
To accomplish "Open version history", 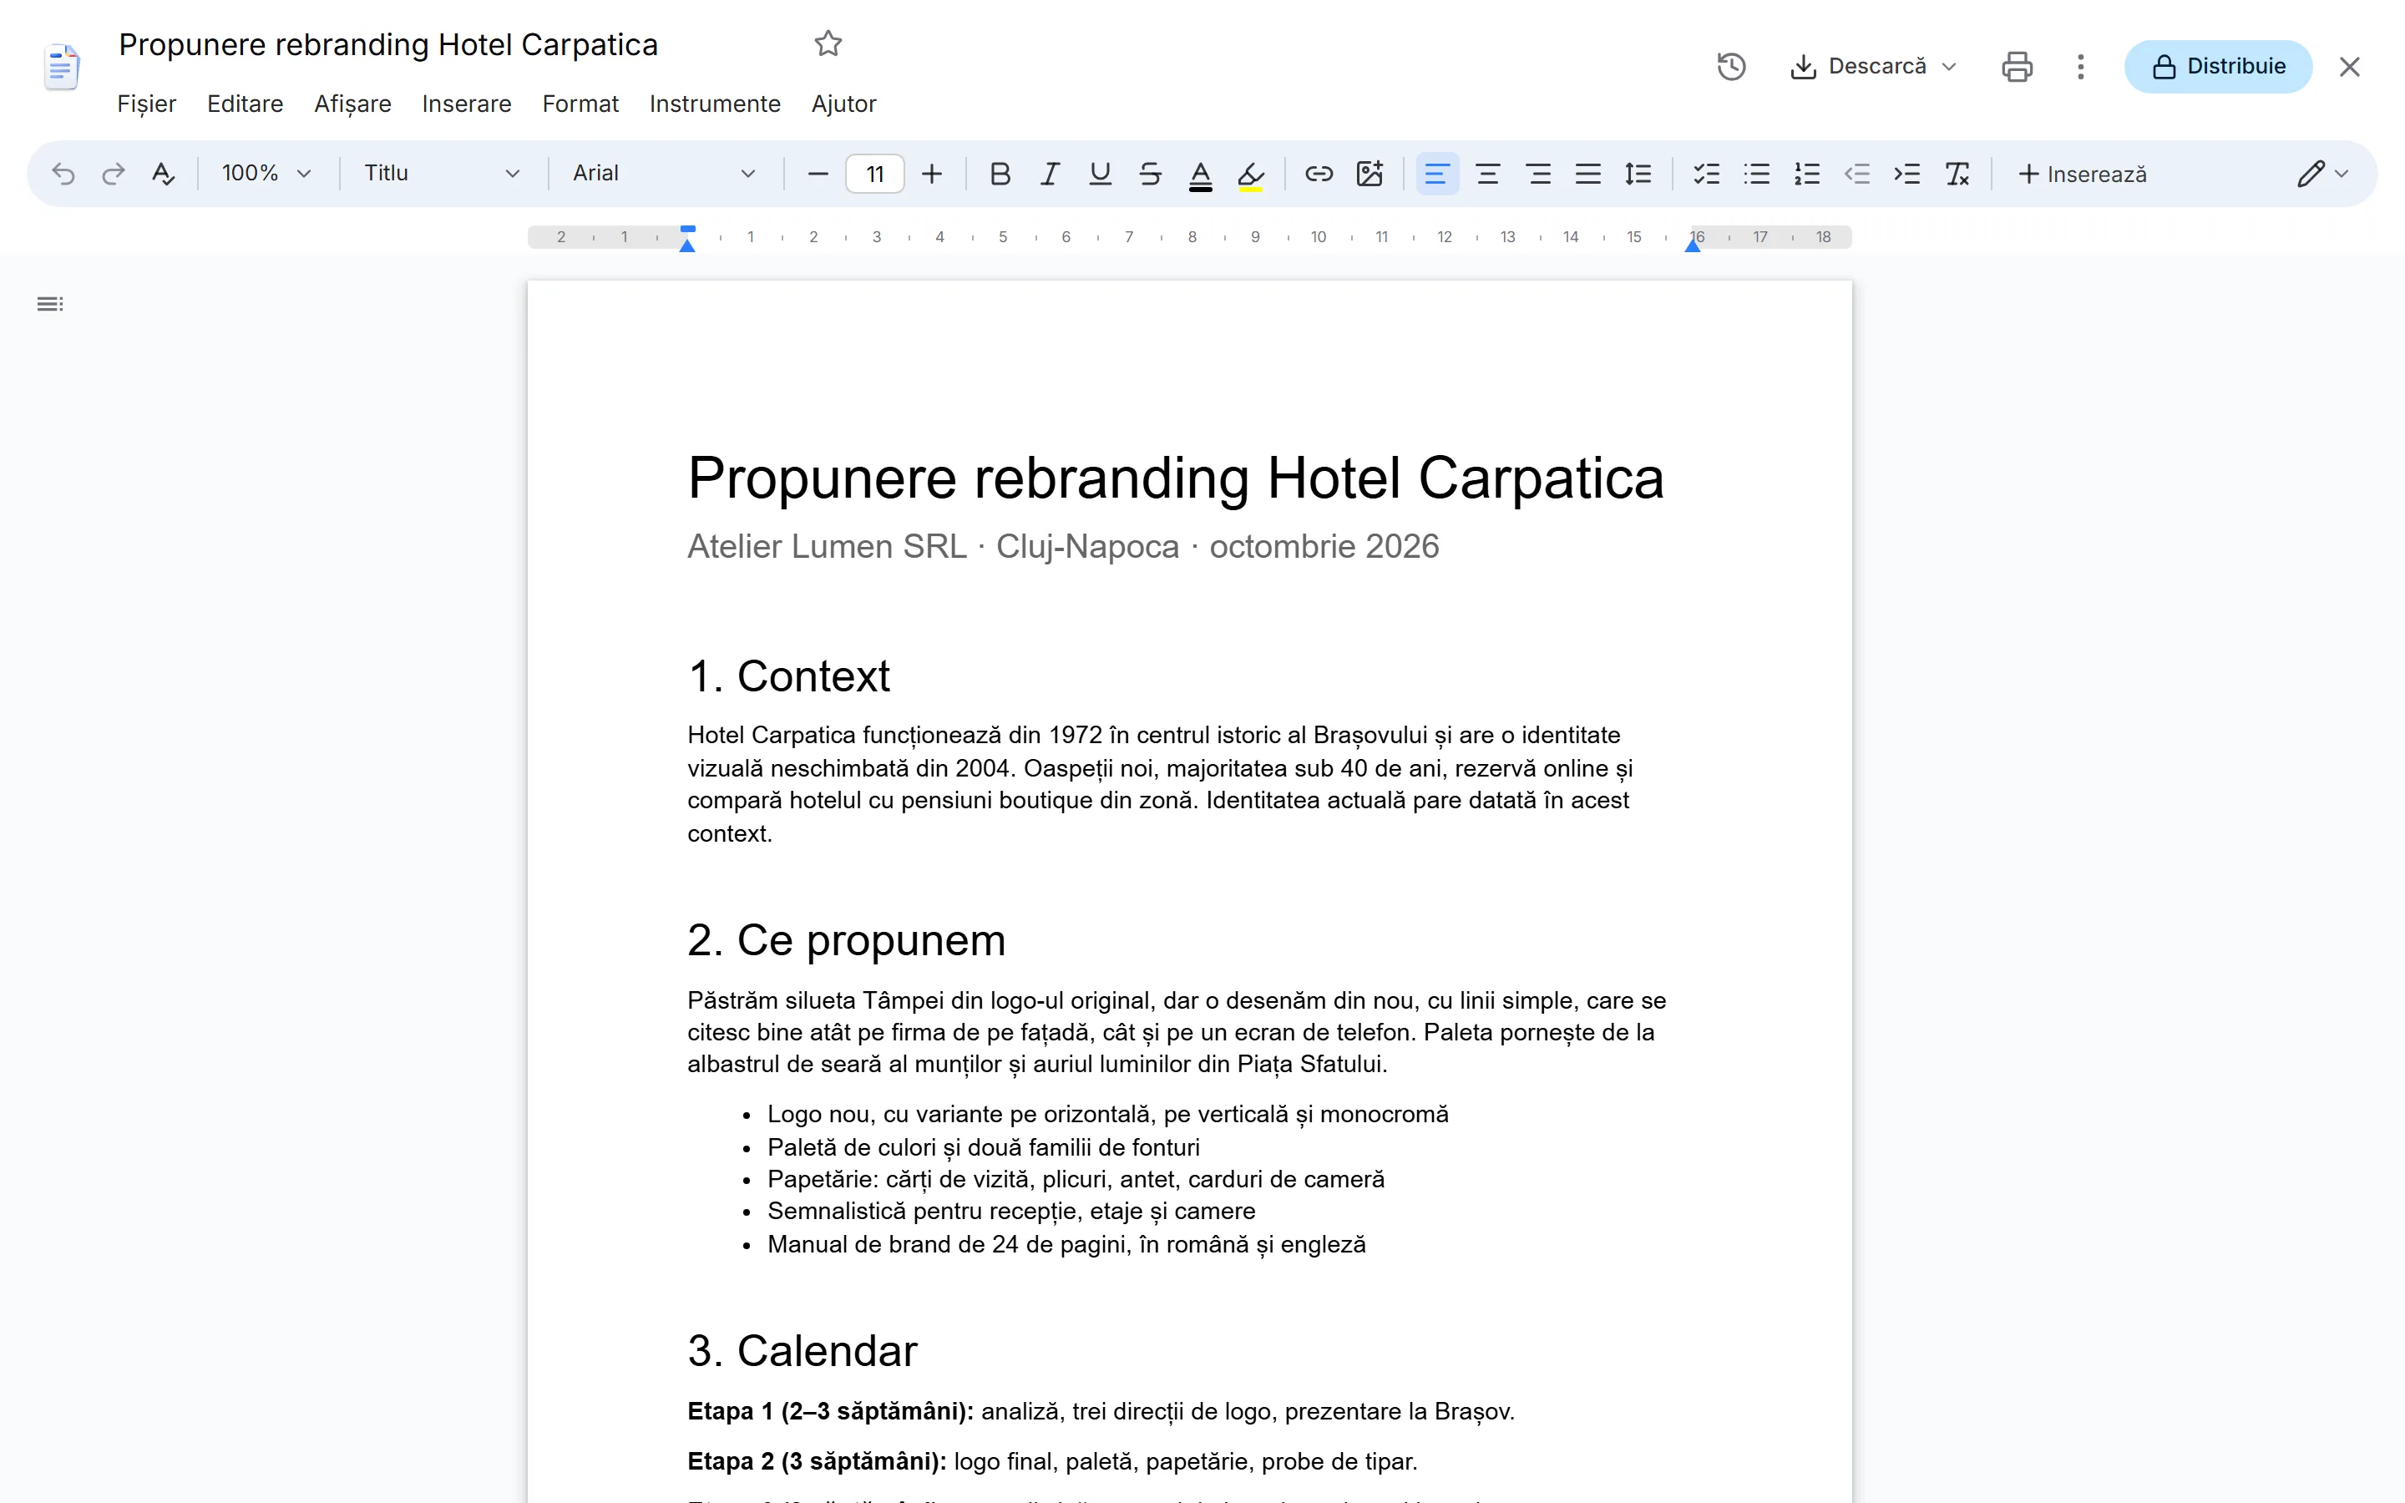I will (x=1731, y=67).
